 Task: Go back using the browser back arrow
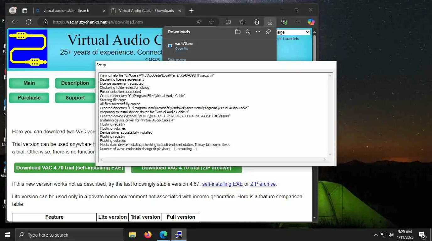pyautogui.click(x=14, y=22)
